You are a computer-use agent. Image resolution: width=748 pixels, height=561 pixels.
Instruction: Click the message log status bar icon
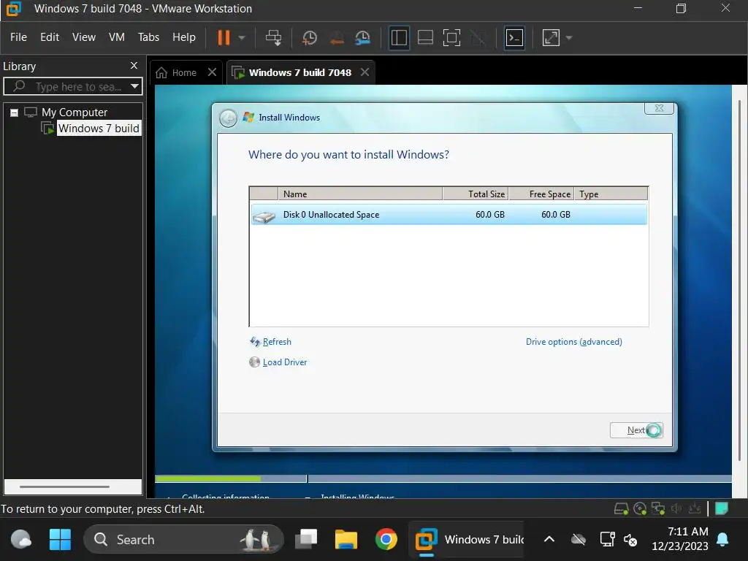722,508
